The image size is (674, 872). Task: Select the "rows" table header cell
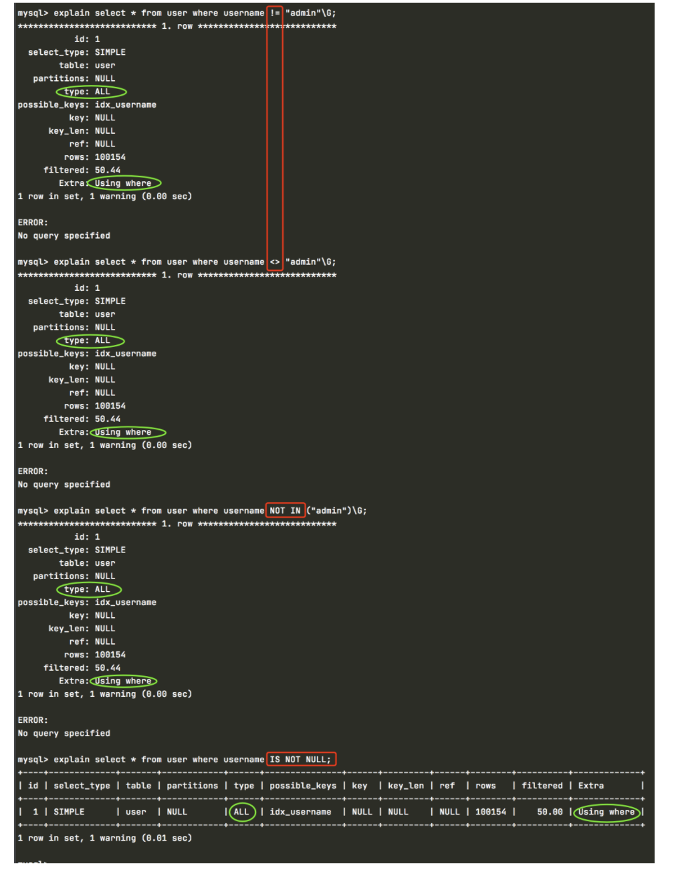tap(485, 786)
